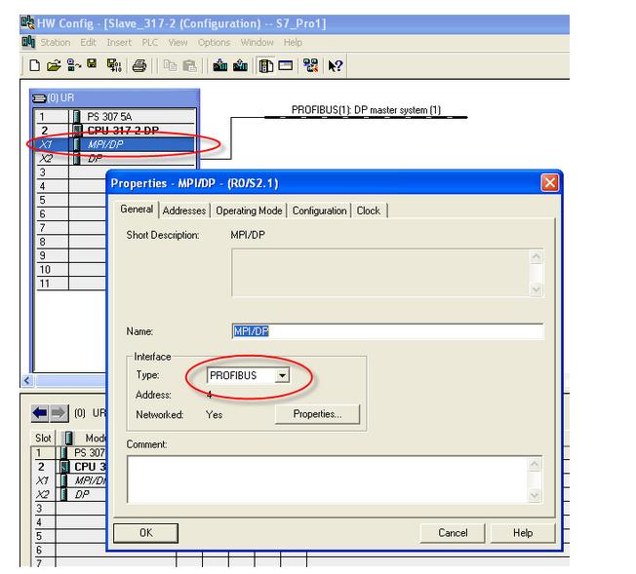The image size is (636, 574).
Task: Click the Upload from Module icon
Action: (239, 66)
